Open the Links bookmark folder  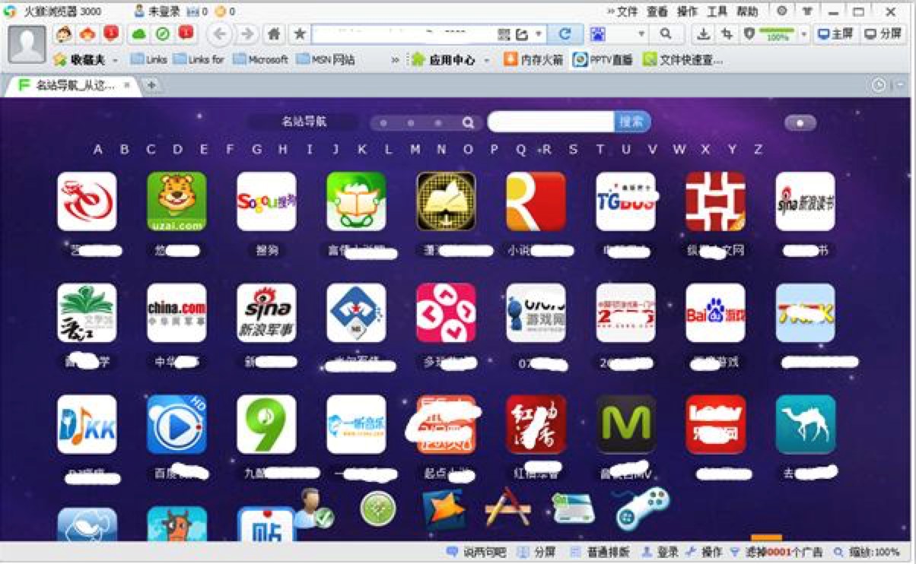click(149, 59)
